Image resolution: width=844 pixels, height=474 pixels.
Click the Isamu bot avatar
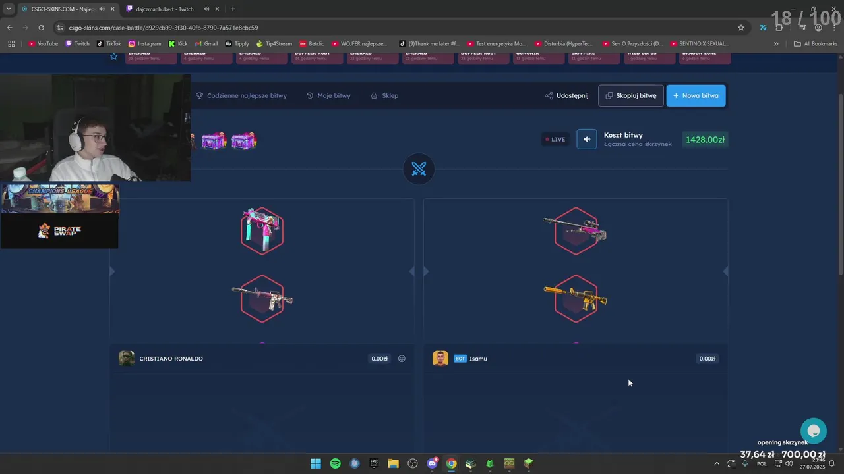[440, 358]
